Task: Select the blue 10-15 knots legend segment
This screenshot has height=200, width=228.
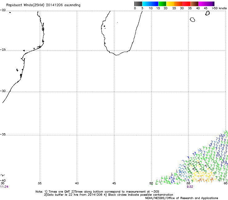Action: click(x=154, y=4)
